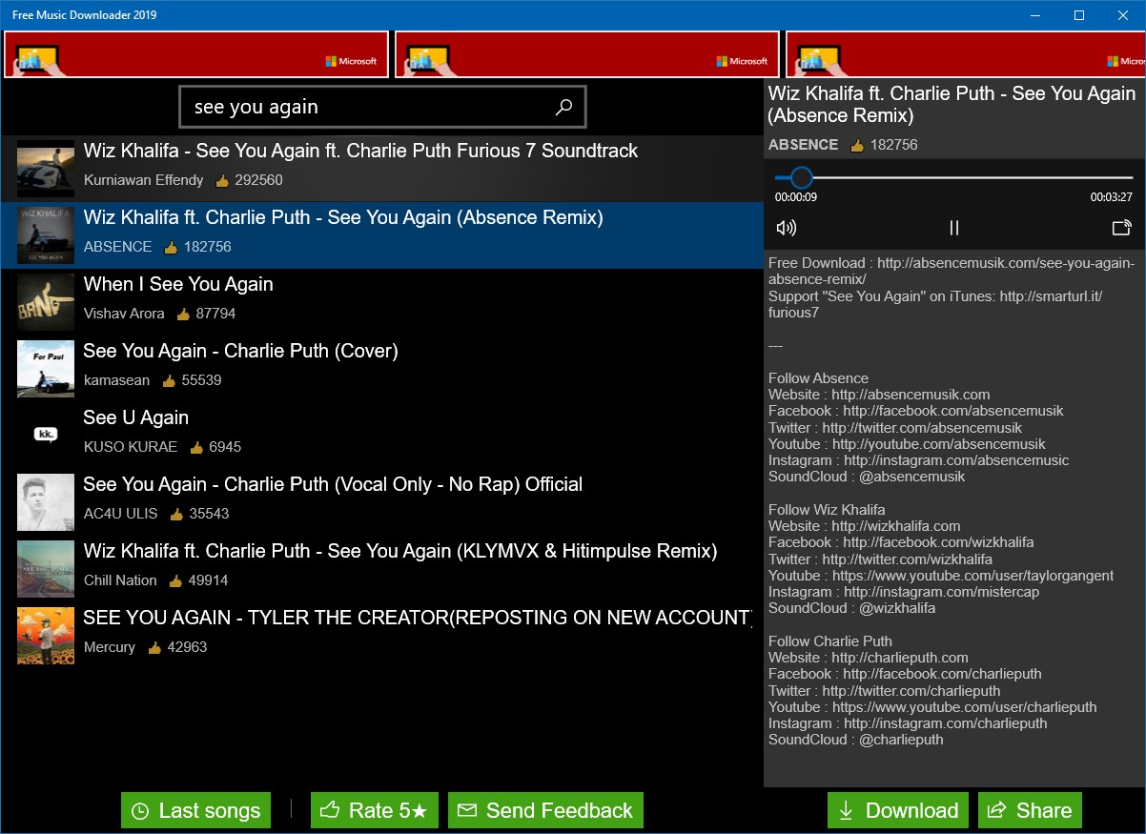The height and width of the screenshot is (834, 1146).
Task: Click the thumbs-up icon next to 292560
Action: click(x=222, y=179)
